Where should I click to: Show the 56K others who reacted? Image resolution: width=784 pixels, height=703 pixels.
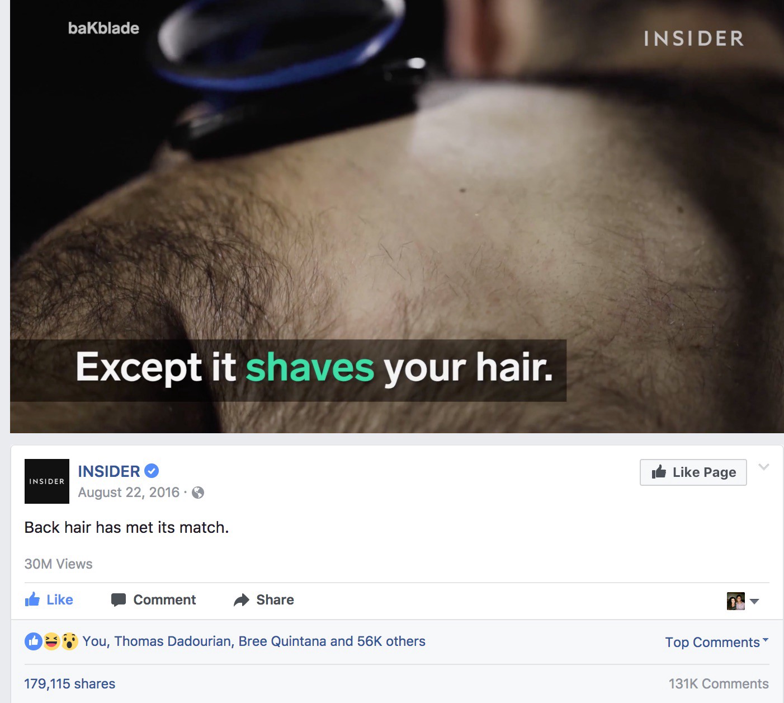391,641
